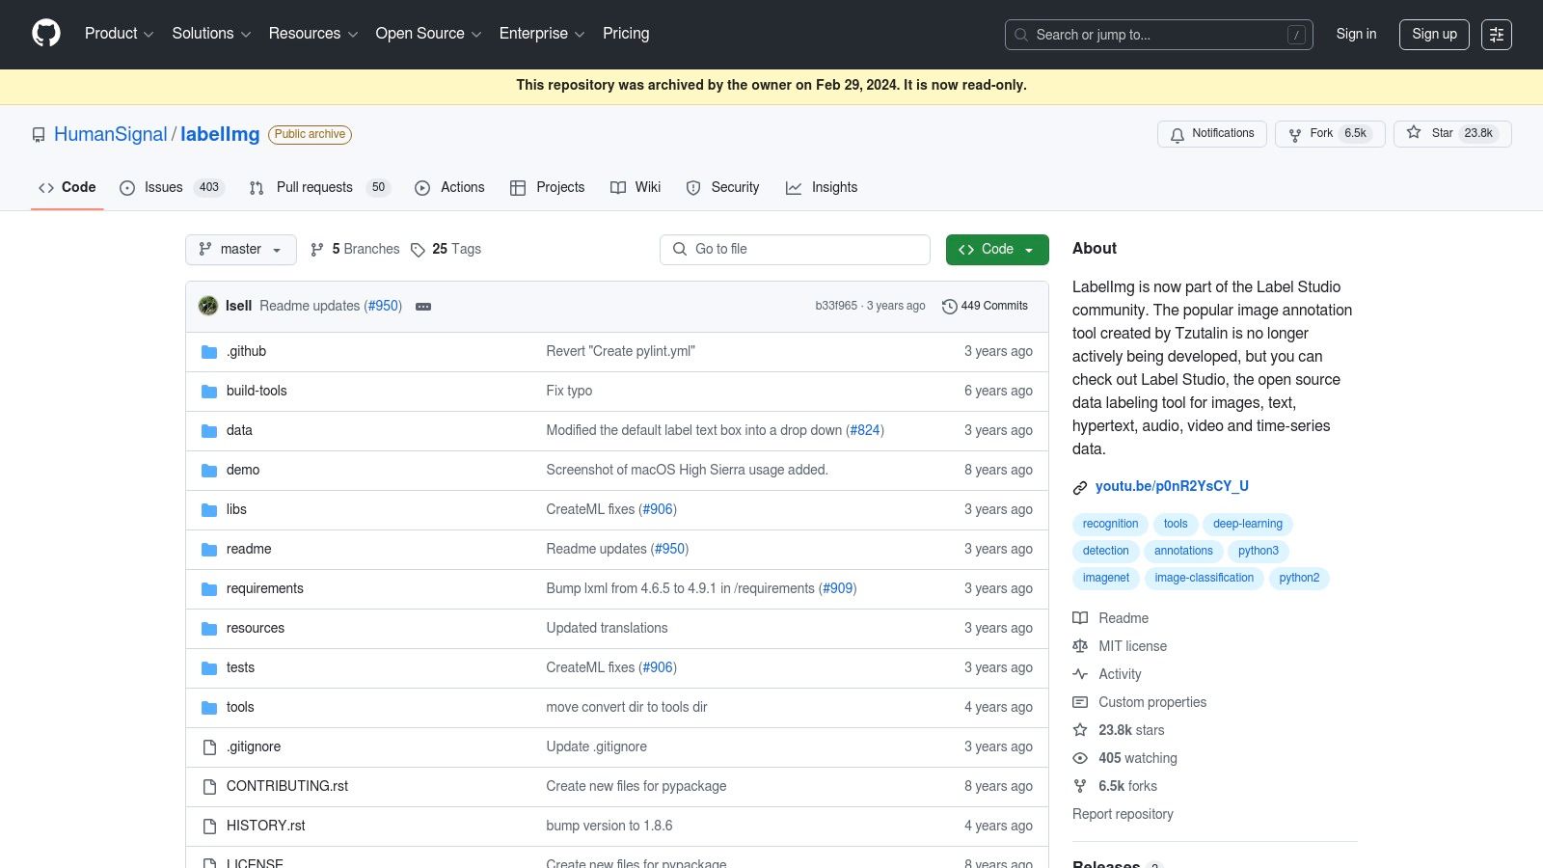Screen dimensions: 1543x868
Task: Open the deep-learning topic tag
Action: click(x=1248, y=525)
